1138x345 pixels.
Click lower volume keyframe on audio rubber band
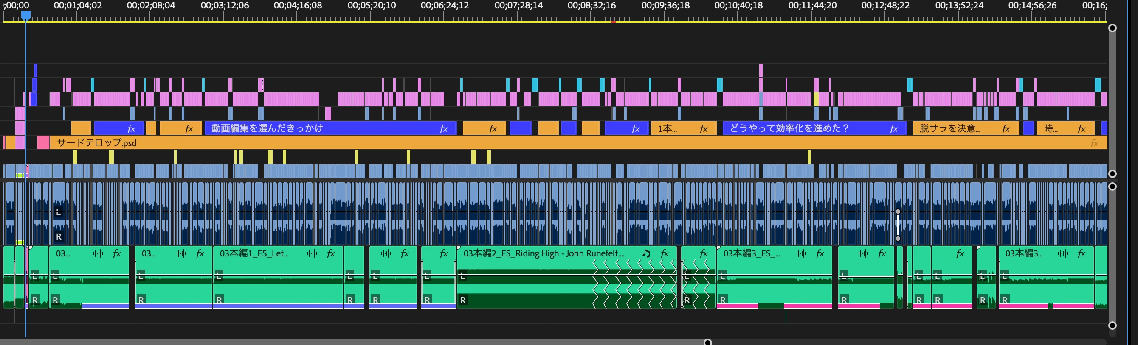898,239
